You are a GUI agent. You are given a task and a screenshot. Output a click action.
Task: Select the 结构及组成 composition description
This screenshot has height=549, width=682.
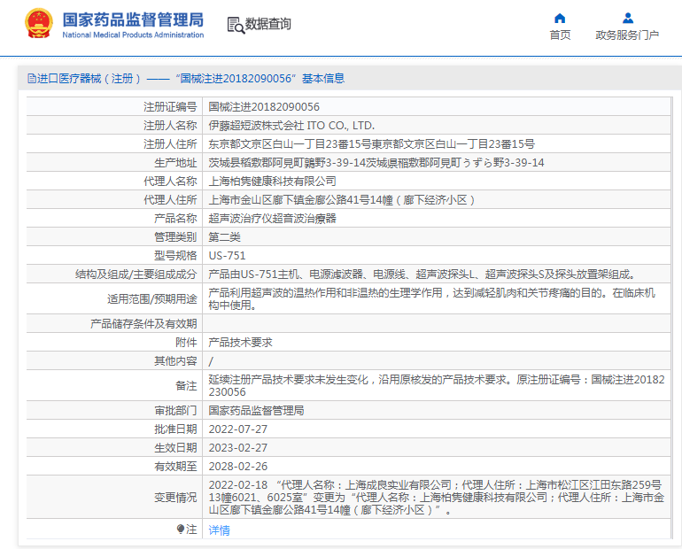click(422, 274)
